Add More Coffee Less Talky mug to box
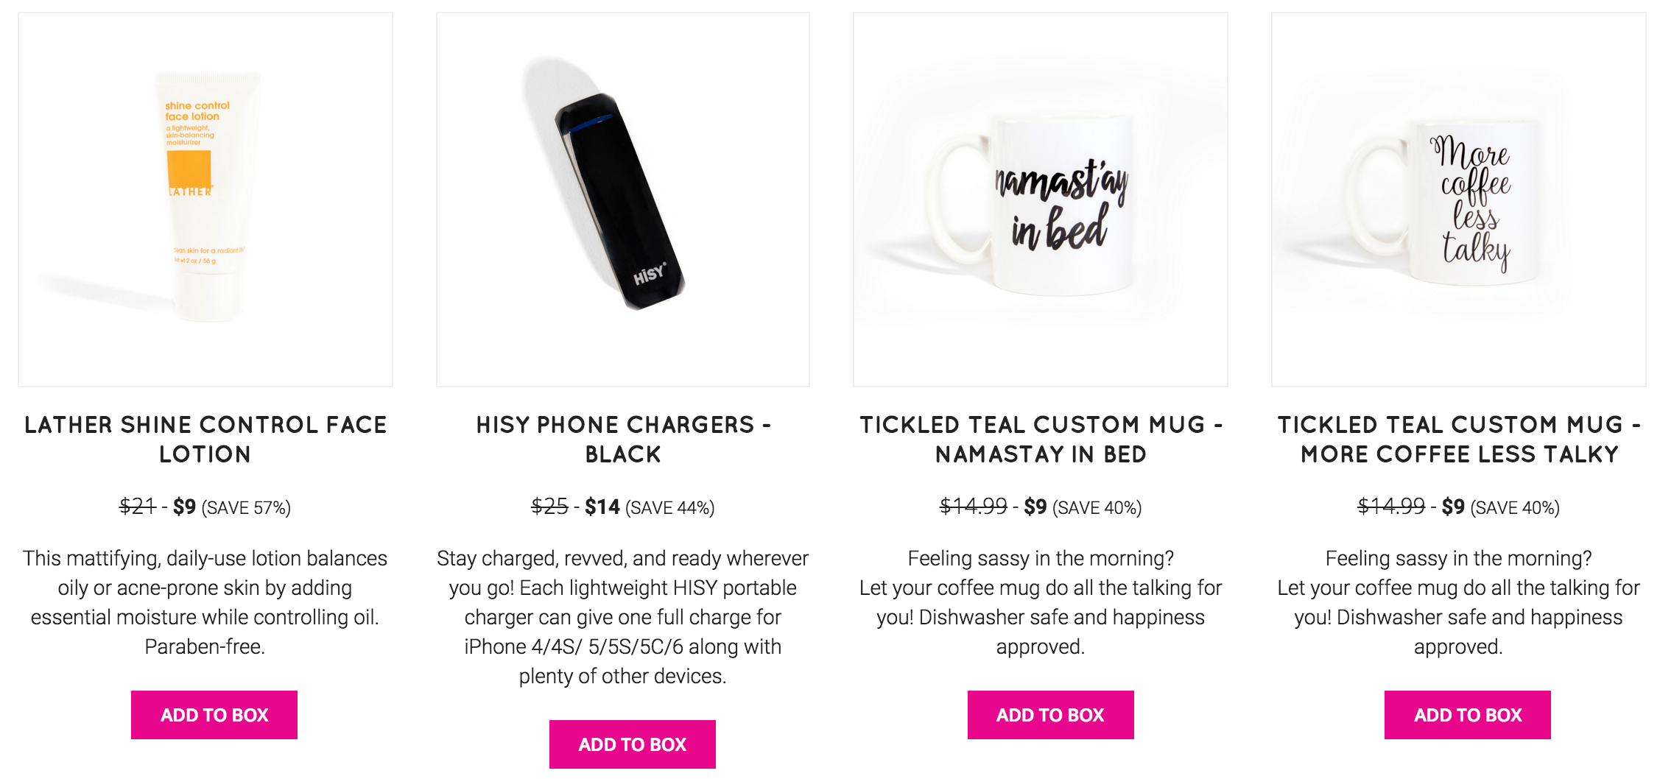This screenshot has height=779, width=1660. tap(1468, 715)
